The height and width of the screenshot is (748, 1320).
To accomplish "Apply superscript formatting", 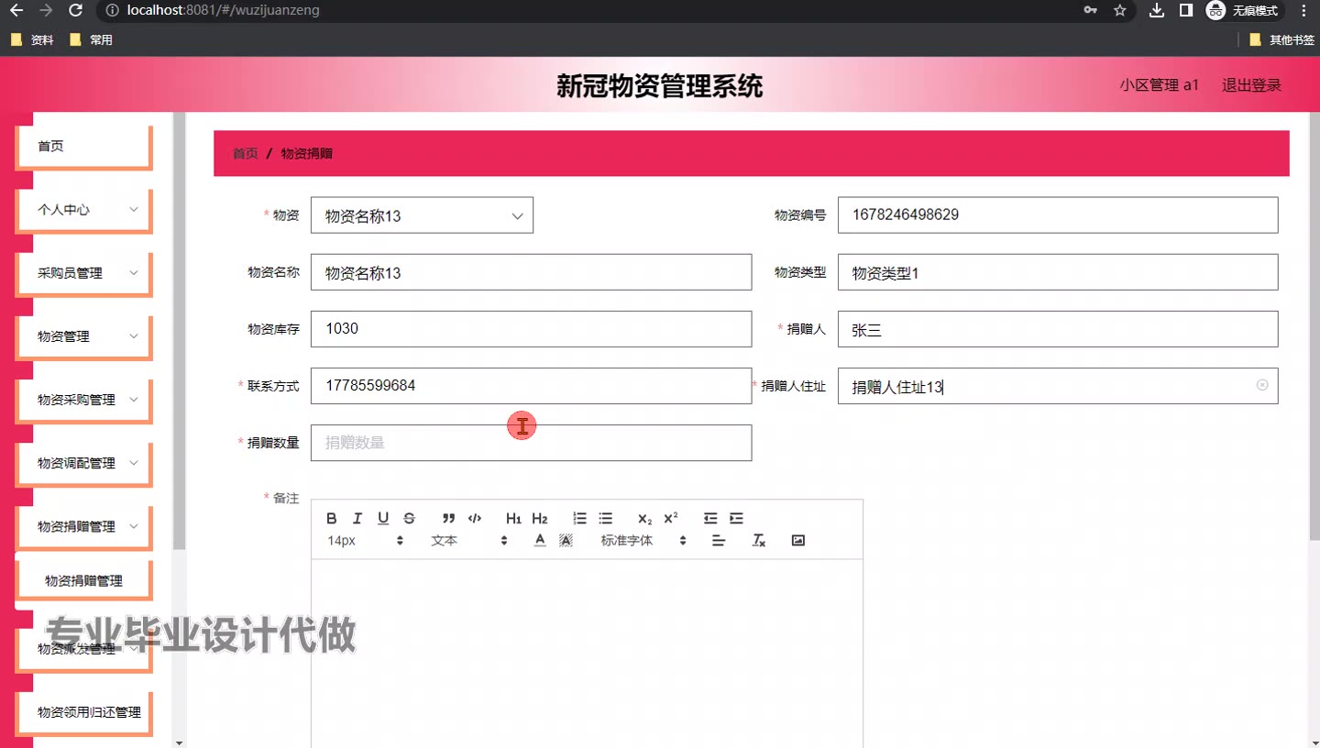I will [671, 518].
